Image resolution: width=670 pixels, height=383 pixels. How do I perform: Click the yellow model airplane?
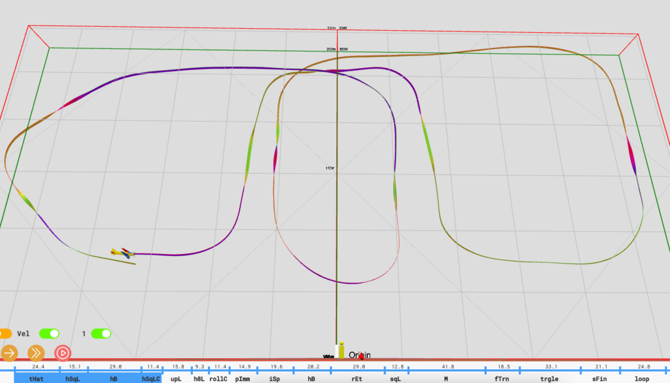pos(122,253)
